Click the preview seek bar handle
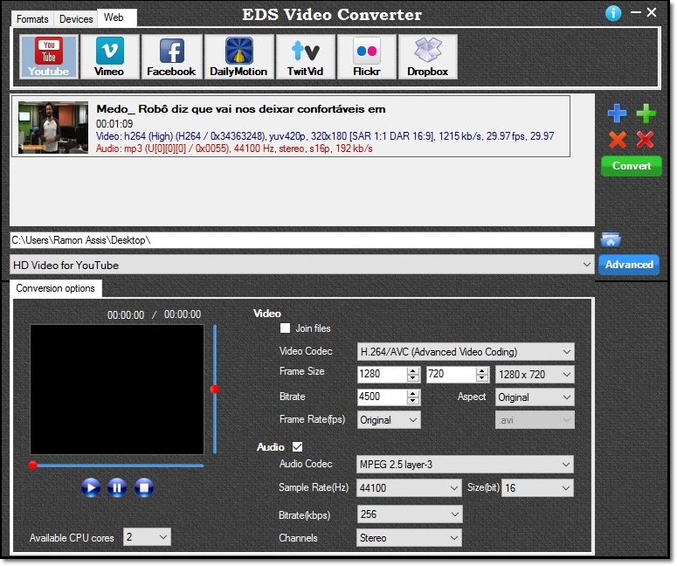Screen dimensions: 677x566 pyautogui.click(x=33, y=466)
